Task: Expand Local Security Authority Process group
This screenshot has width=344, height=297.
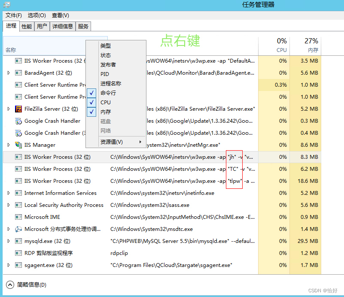Action: (x=9, y=205)
